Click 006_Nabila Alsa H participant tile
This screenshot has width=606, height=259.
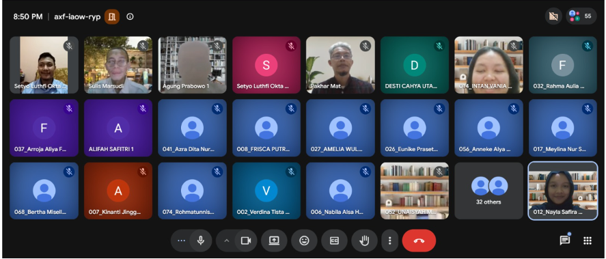[x=340, y=191]
